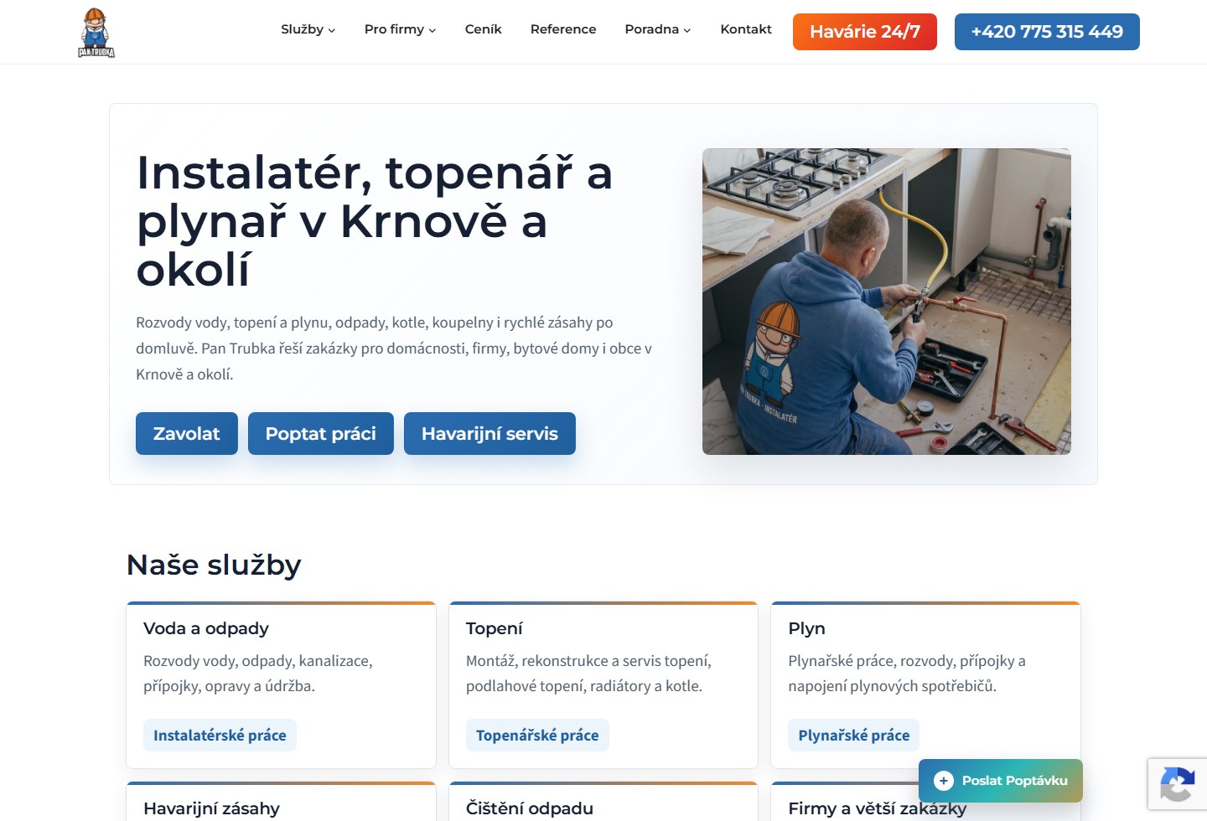Open Havarijní servis from hero section

pos(490,433)
